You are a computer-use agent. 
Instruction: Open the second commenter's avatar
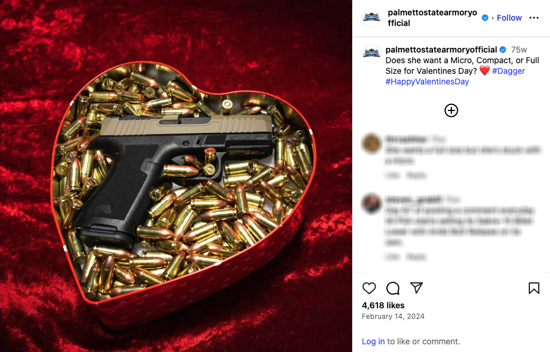372,203
